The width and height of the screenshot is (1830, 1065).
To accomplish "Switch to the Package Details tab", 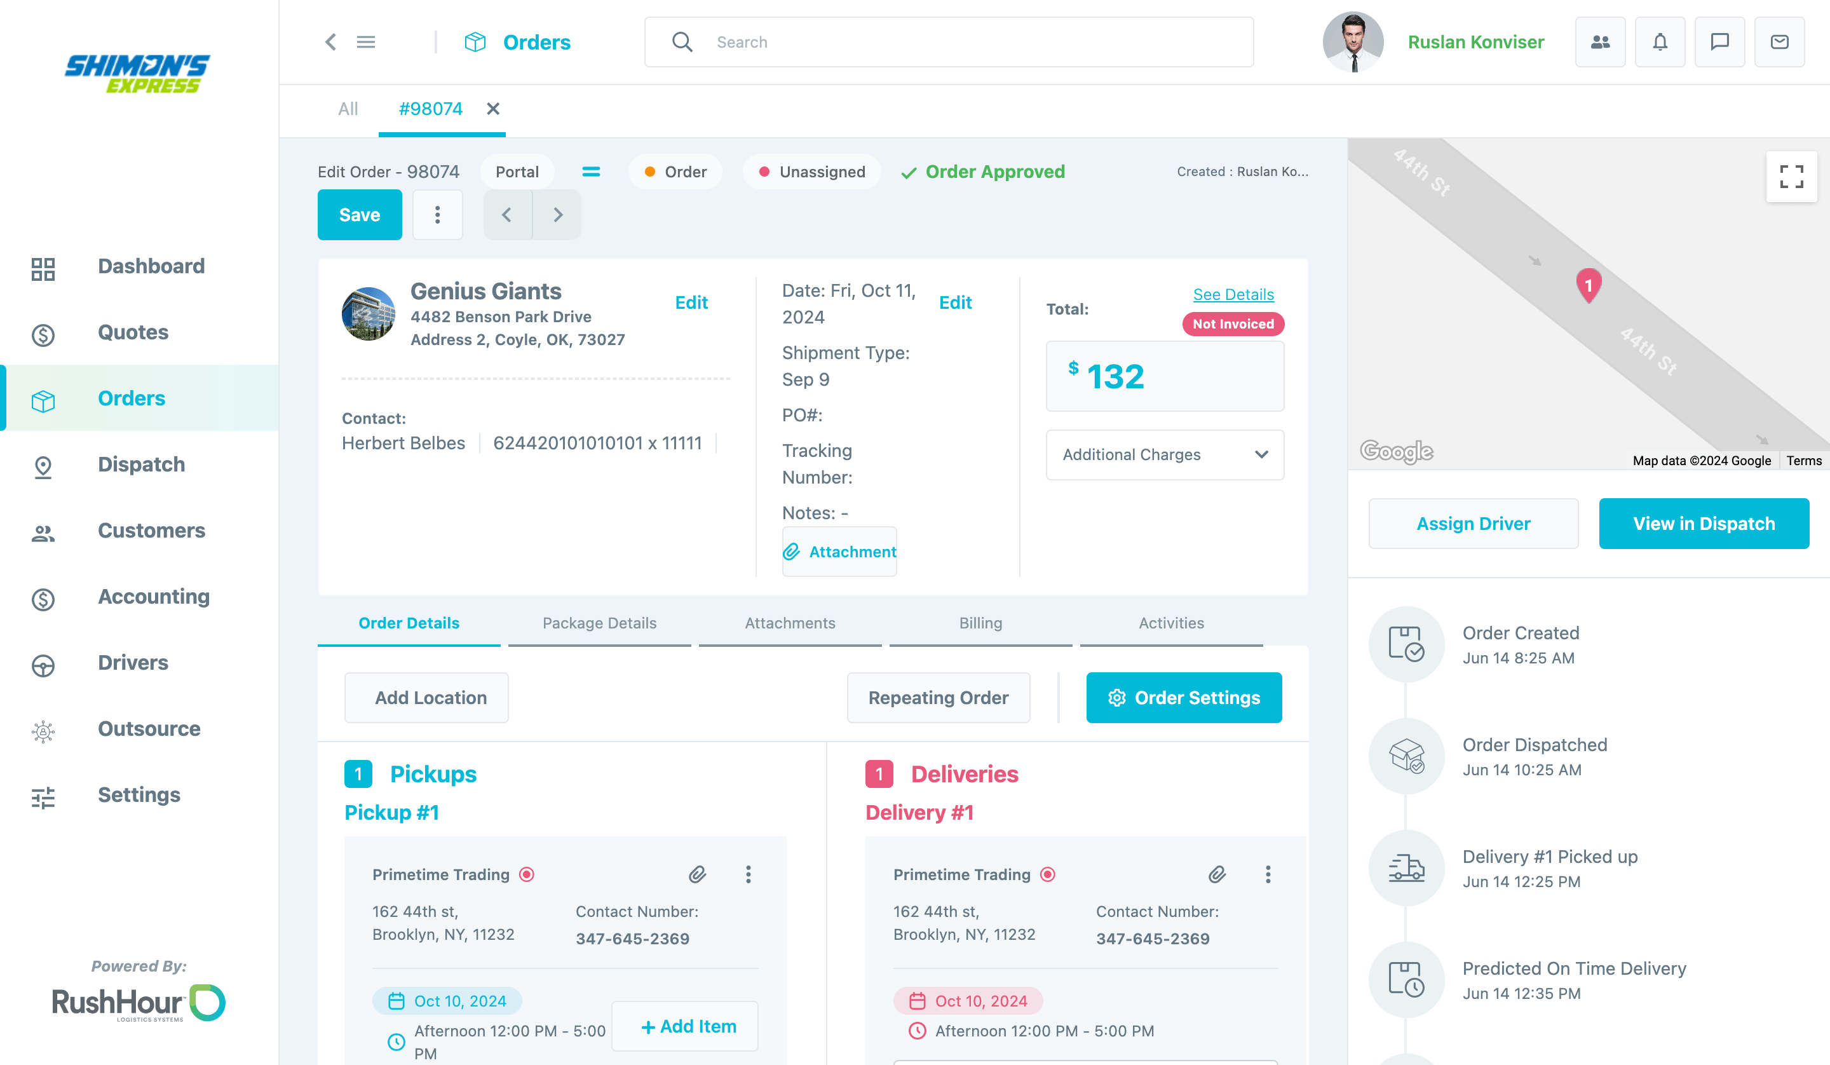I will (599, 623).
